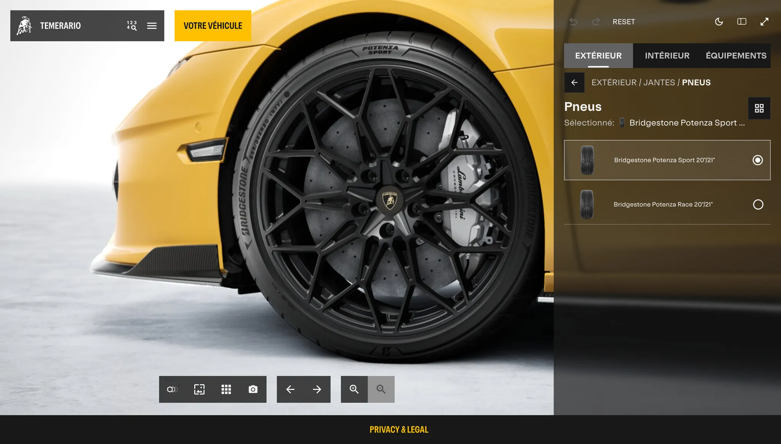Viewport: 781px width, 444px height.
Task: Click the Pneus breadcrumb text
Action: click(x=696, y=83)
